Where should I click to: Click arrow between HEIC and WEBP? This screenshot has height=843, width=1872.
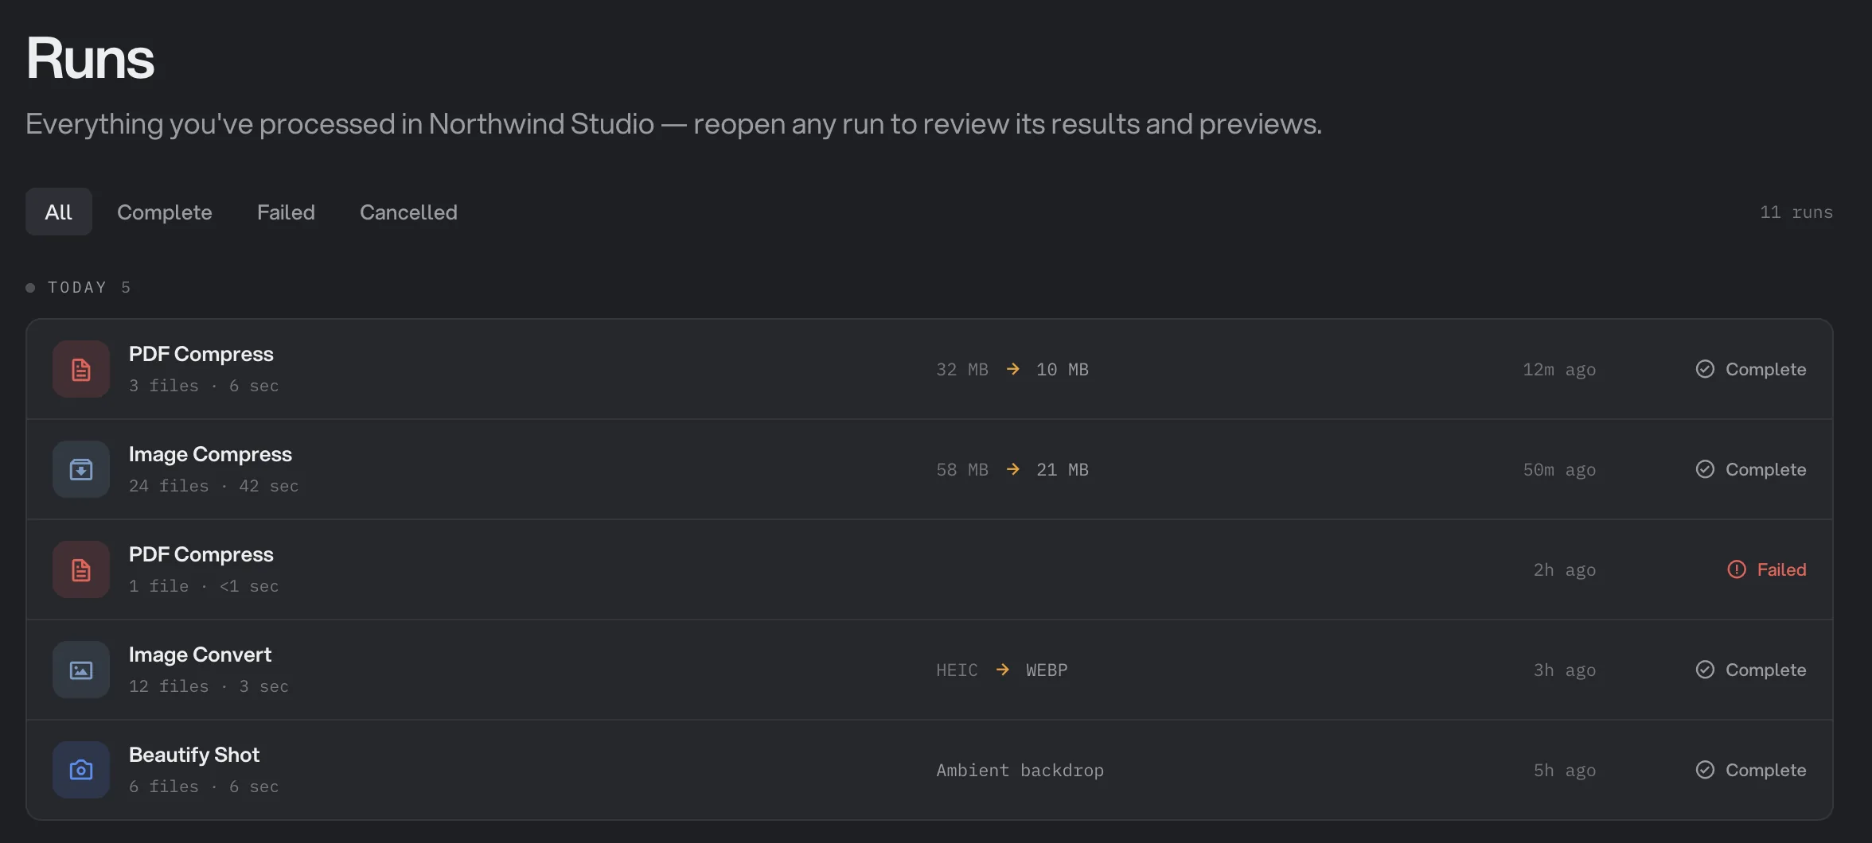(1002, 670)
